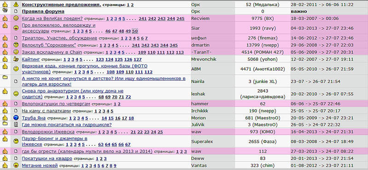Open the Про веложелезо, велоодежду и аксессуары thread
Image resolution: width=368 pixels, height=170 pixels.
[58, 28]
